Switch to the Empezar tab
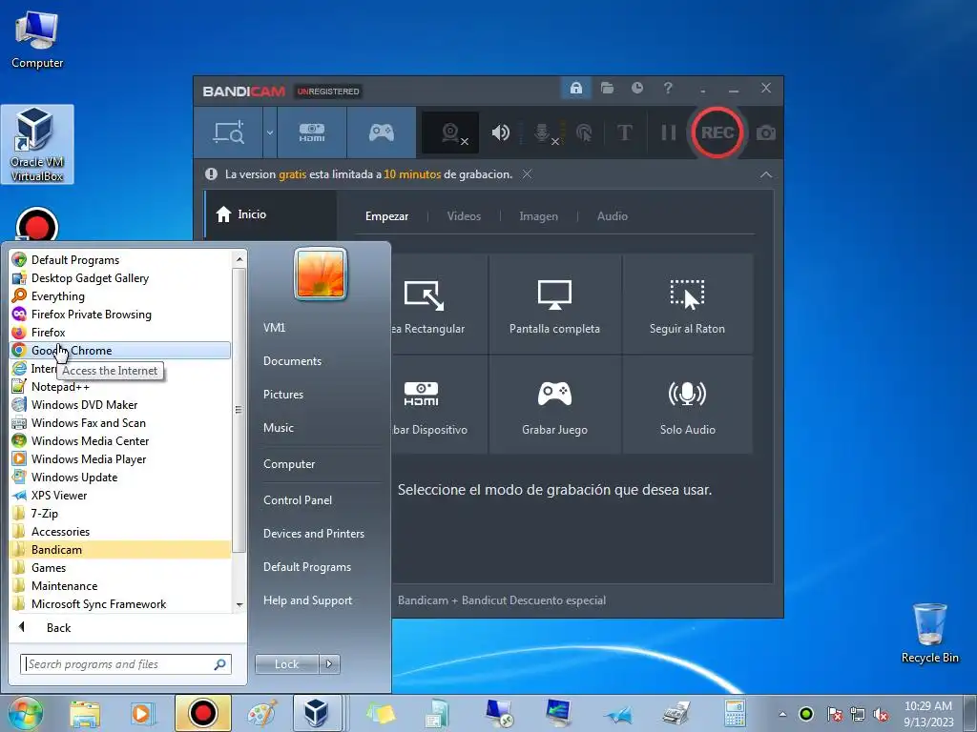 pyautogui.click(x=387, y=216)
